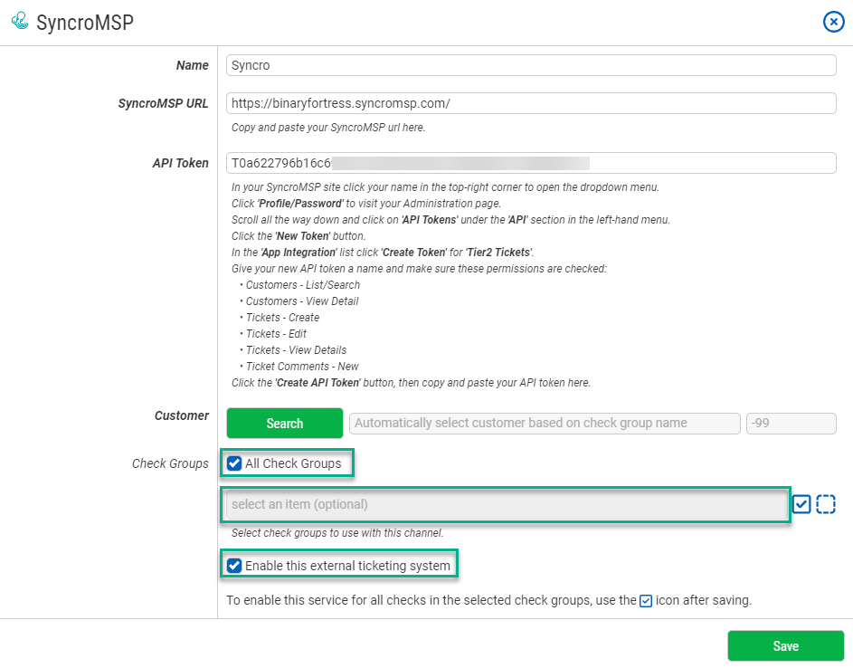Click the Customer row label
The height and width of the screenshot is (668, 853).
(181, 415)
